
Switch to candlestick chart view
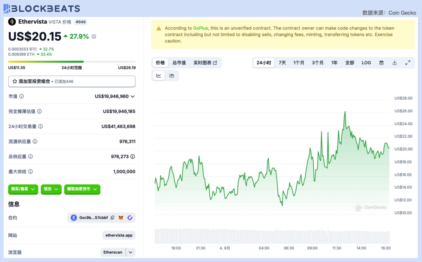[172, 75]
